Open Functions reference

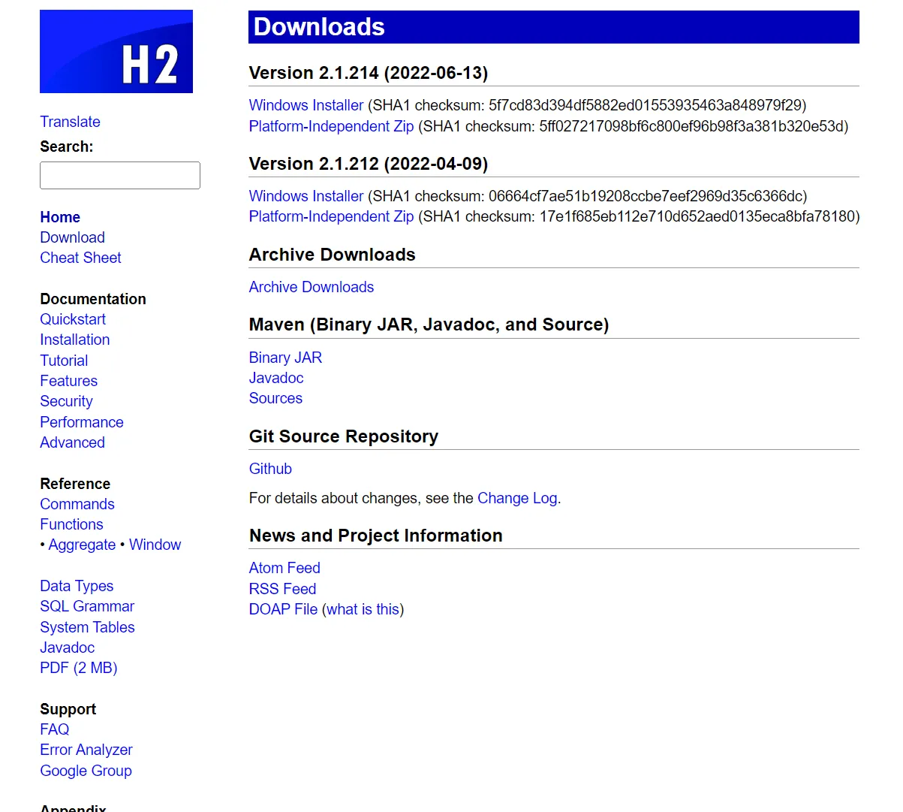pos(71,524)
